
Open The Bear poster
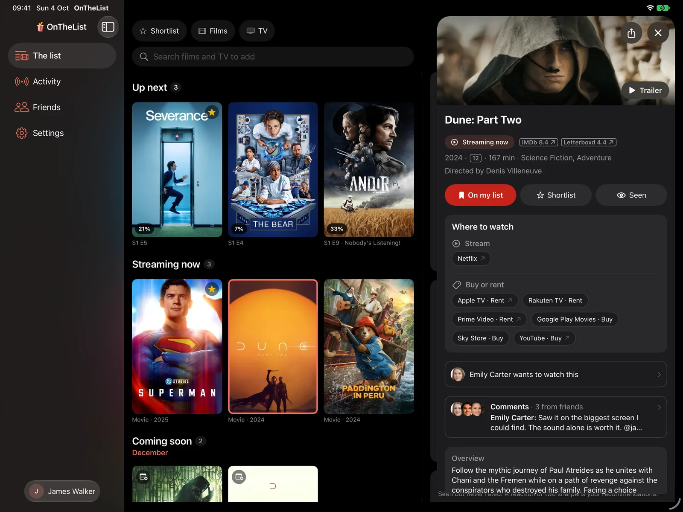[273, 169]
